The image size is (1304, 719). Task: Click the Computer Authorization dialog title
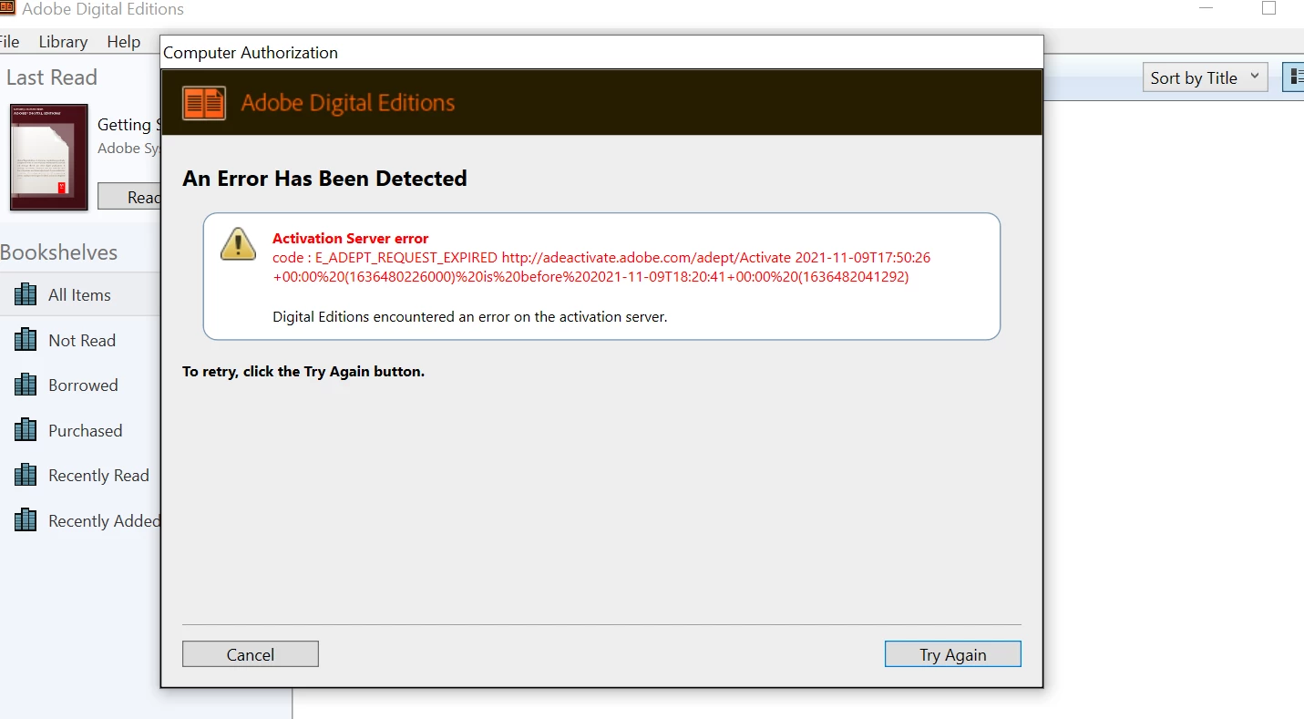[x=251, y=53]
